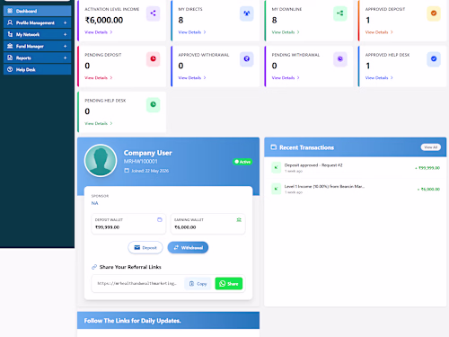The width and height of the screenshot is (449, 337).
Task: Click the sponsor value NA
Action: click(x=94, y=203)
